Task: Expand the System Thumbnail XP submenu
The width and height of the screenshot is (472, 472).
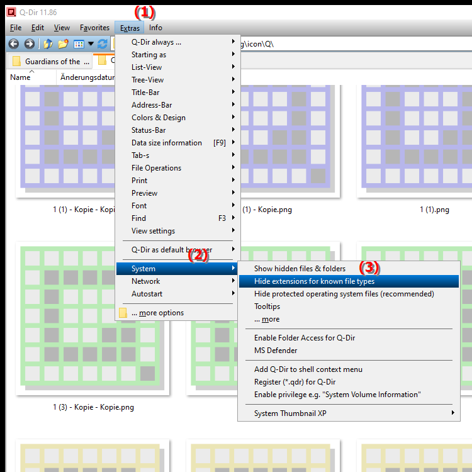Action: tap(349, 413)
